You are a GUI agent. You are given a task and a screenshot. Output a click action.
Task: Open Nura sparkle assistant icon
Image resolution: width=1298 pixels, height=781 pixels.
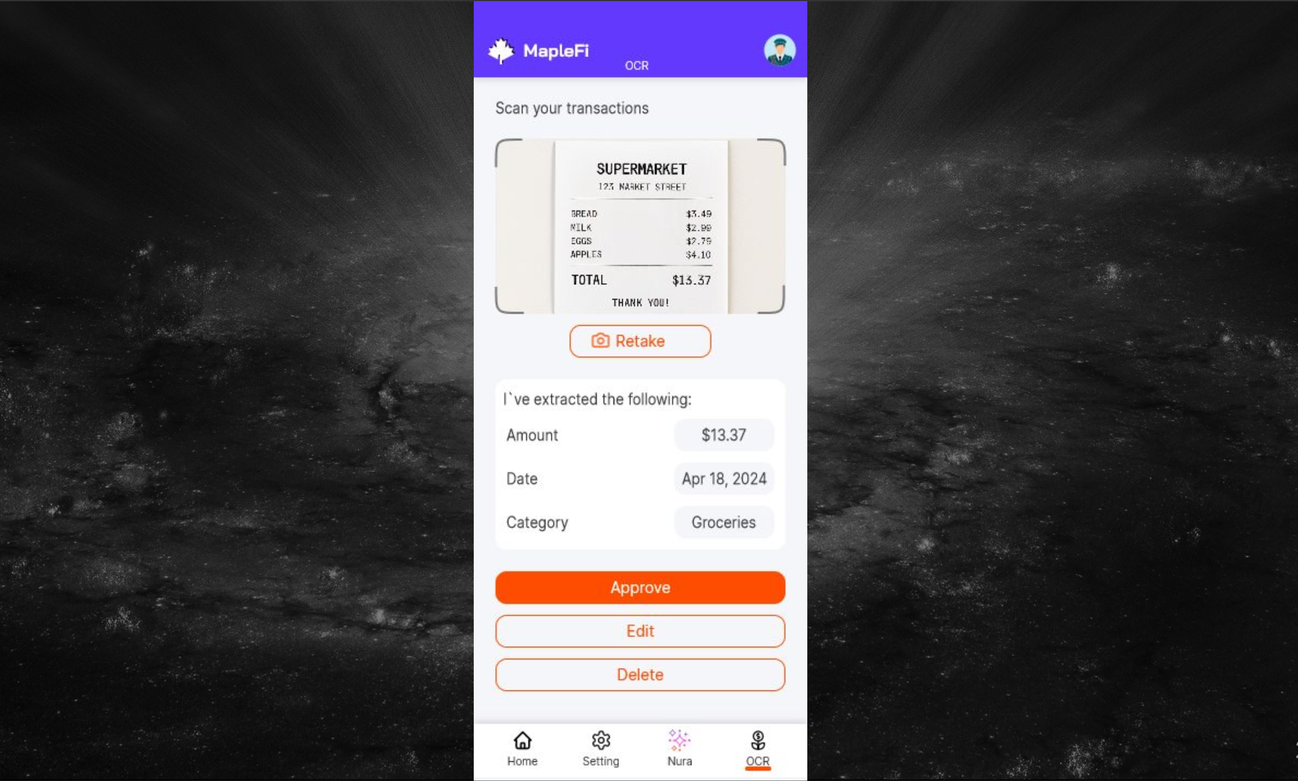pos(679,740)
